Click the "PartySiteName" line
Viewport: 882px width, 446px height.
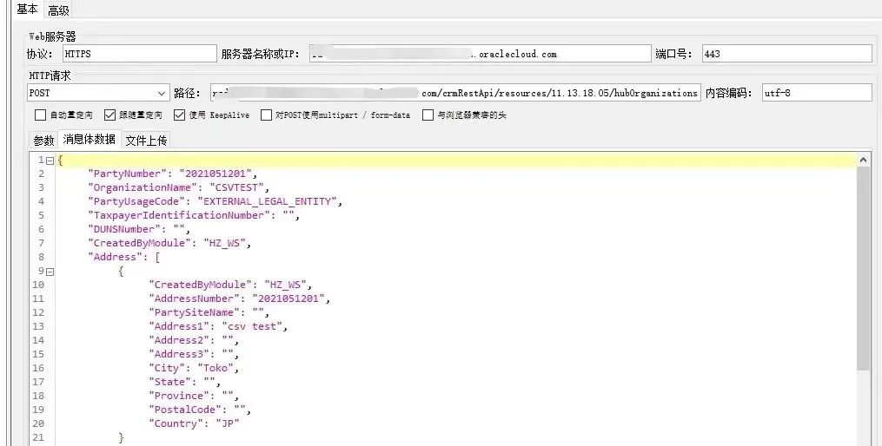(x=209, y=312)
